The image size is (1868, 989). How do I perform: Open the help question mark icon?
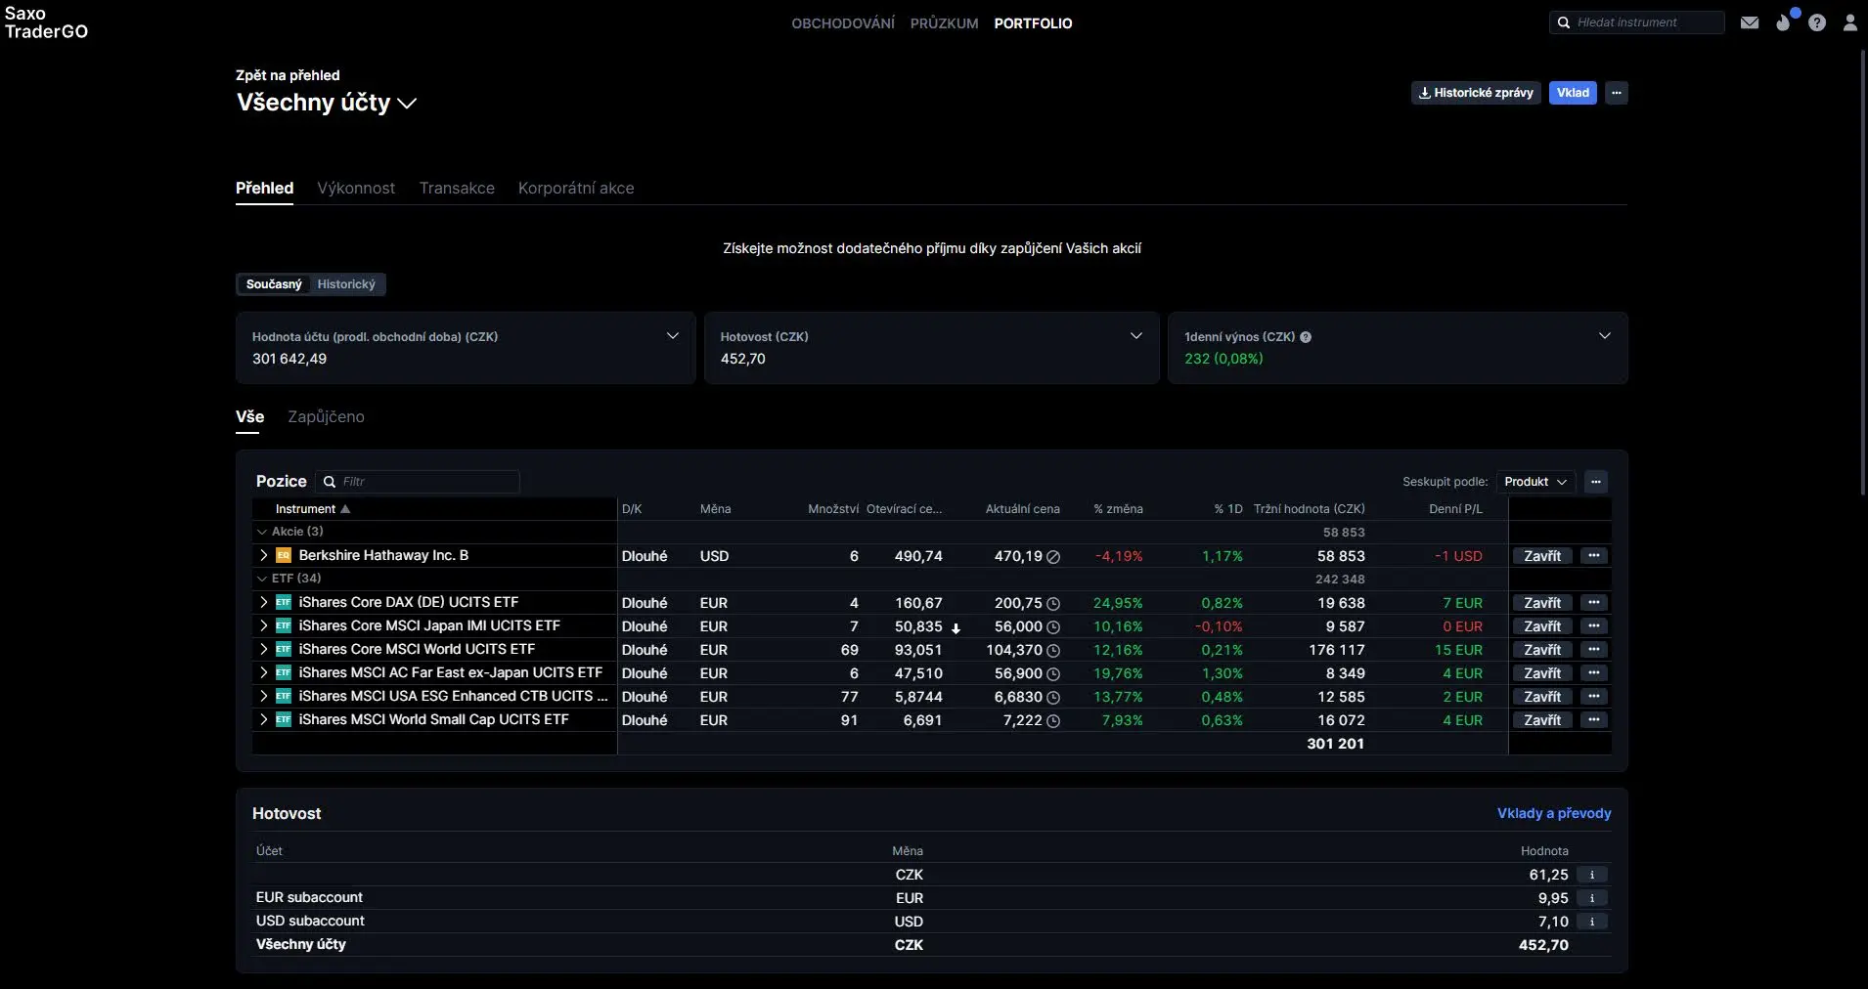1817,22
